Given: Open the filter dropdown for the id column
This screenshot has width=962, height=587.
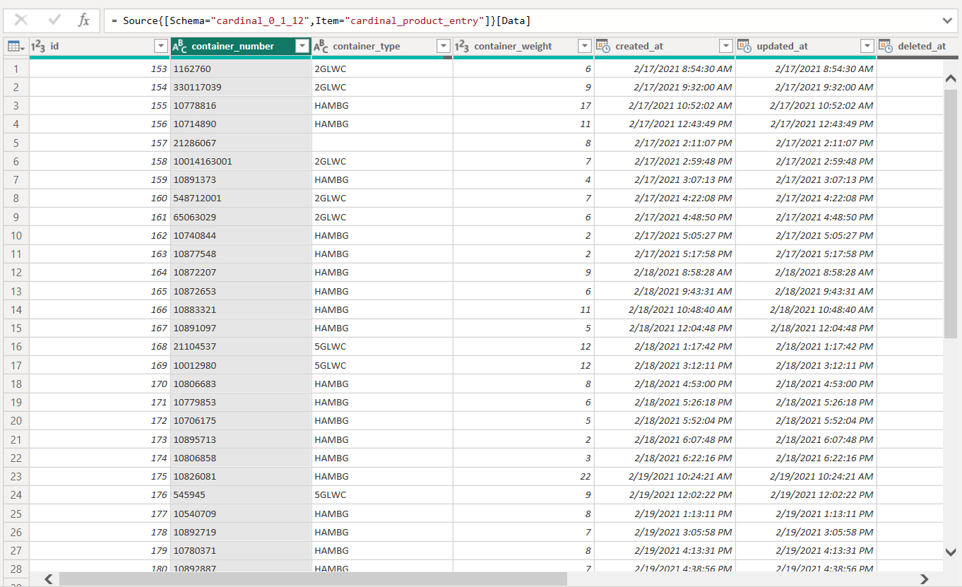Looking at the screenshot, I should tap(160, 47).
